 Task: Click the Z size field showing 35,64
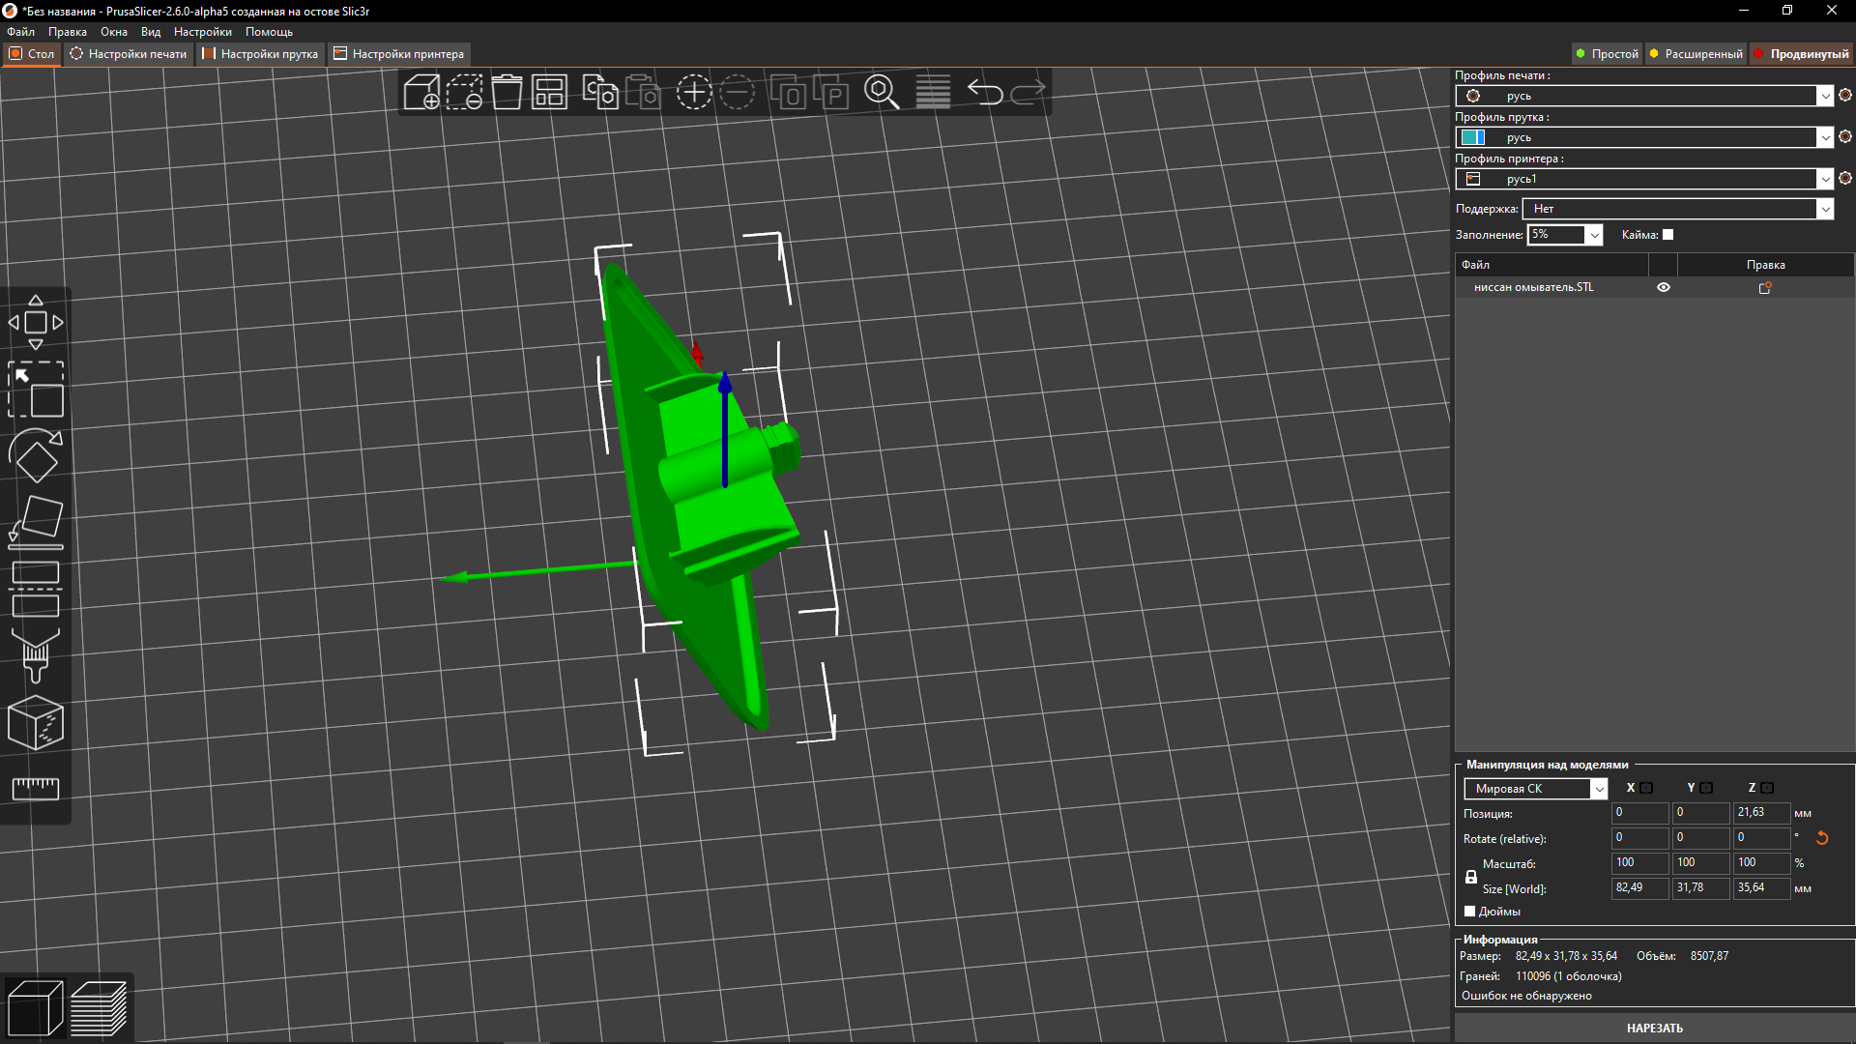click(1761, 888)
